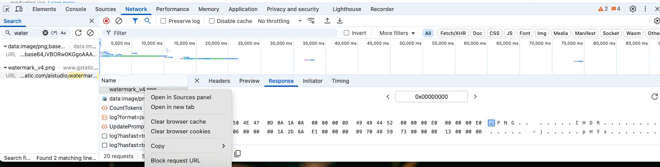This screenshot has width=660, height=167.
Task: Open the Headers tab of request
Action: (219, 81)
